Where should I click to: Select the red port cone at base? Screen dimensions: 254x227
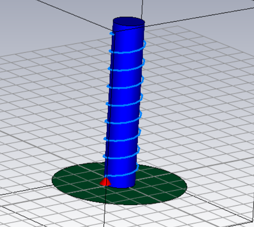tap(105, 182)
